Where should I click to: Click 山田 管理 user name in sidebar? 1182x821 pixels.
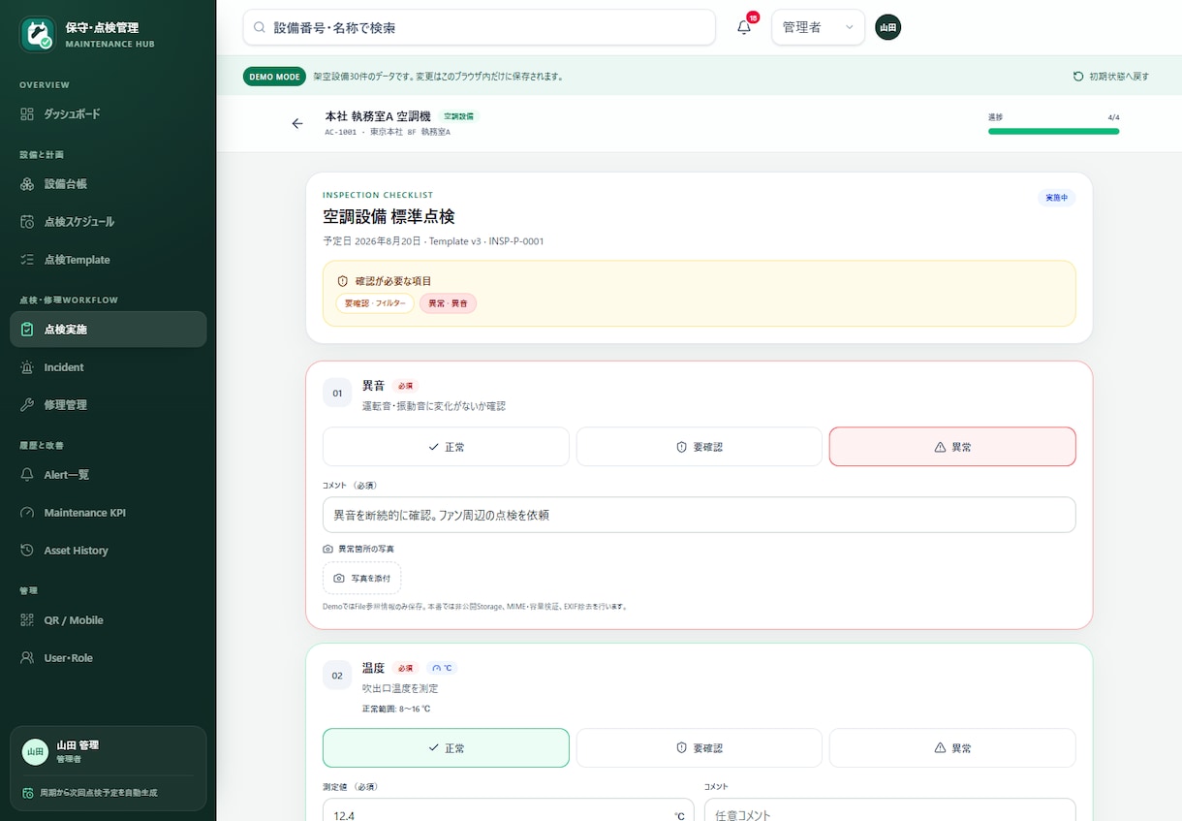tap(78, 745)
